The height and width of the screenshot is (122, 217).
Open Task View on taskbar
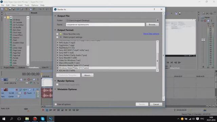tap(19, 119)
